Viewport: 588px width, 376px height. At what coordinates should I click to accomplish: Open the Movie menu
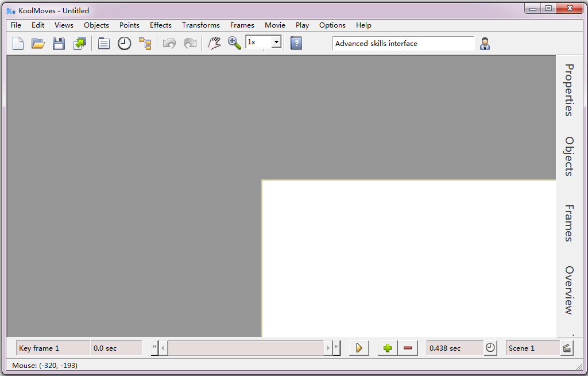coord(275,25)
